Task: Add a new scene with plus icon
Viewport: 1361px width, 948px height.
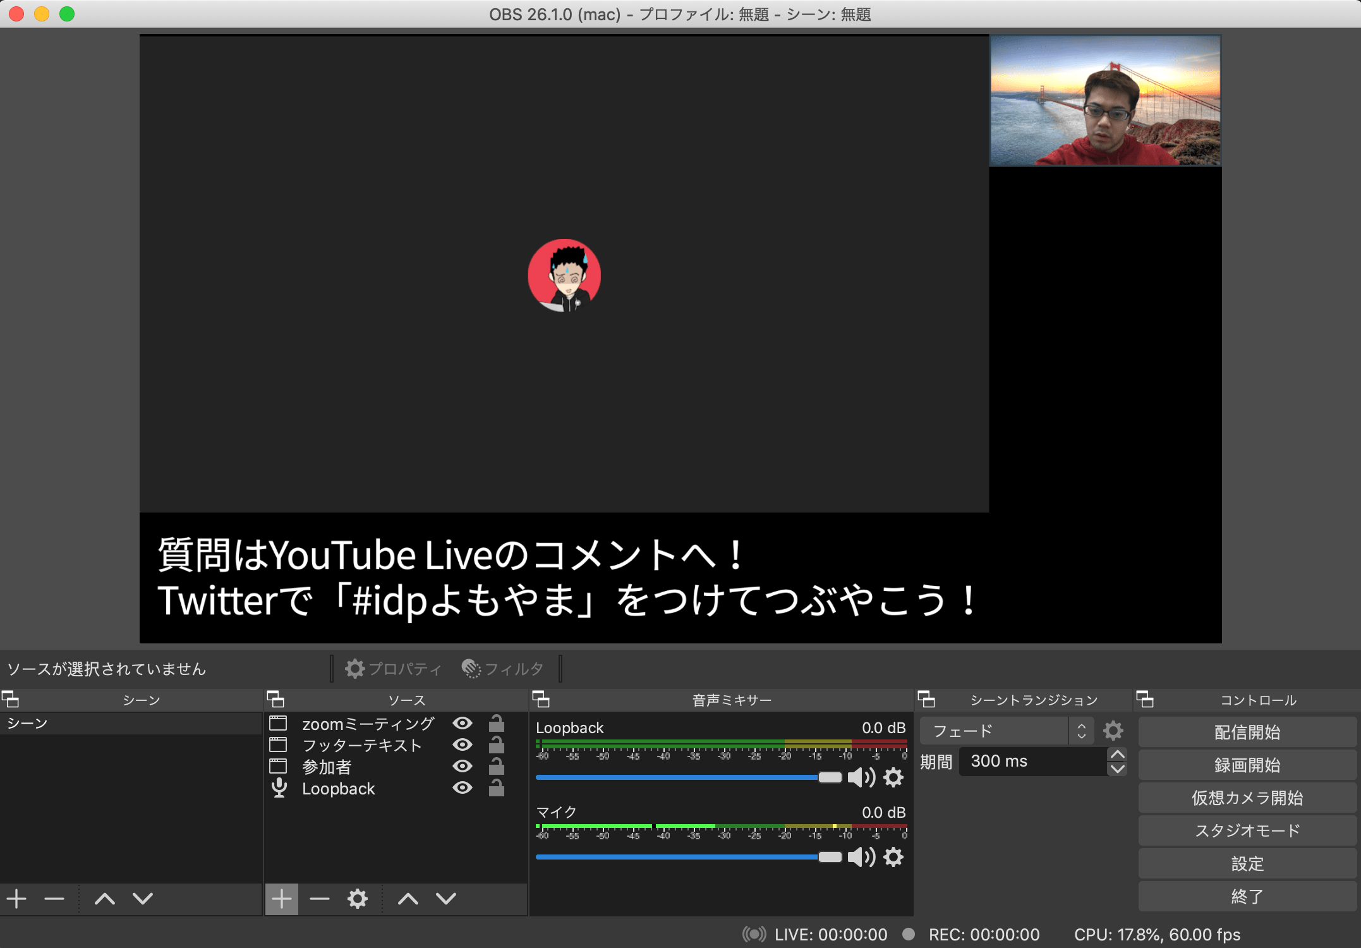Action: [x=17, y=899]
